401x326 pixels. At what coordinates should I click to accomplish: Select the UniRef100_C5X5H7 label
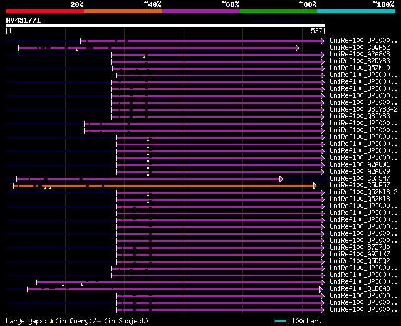pos(360,178)
